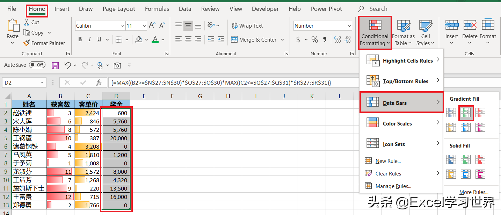501x215 pixels.
Task: Open Highlight Cells Rules submenu
Action: pos(401,61)
